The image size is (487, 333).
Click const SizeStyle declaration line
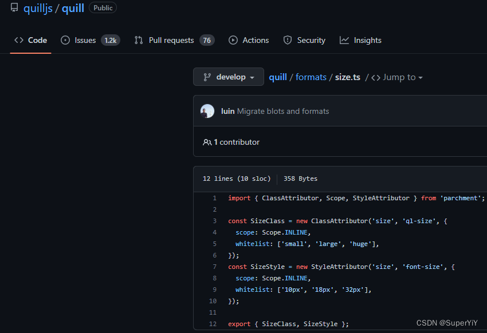[341, 267]
